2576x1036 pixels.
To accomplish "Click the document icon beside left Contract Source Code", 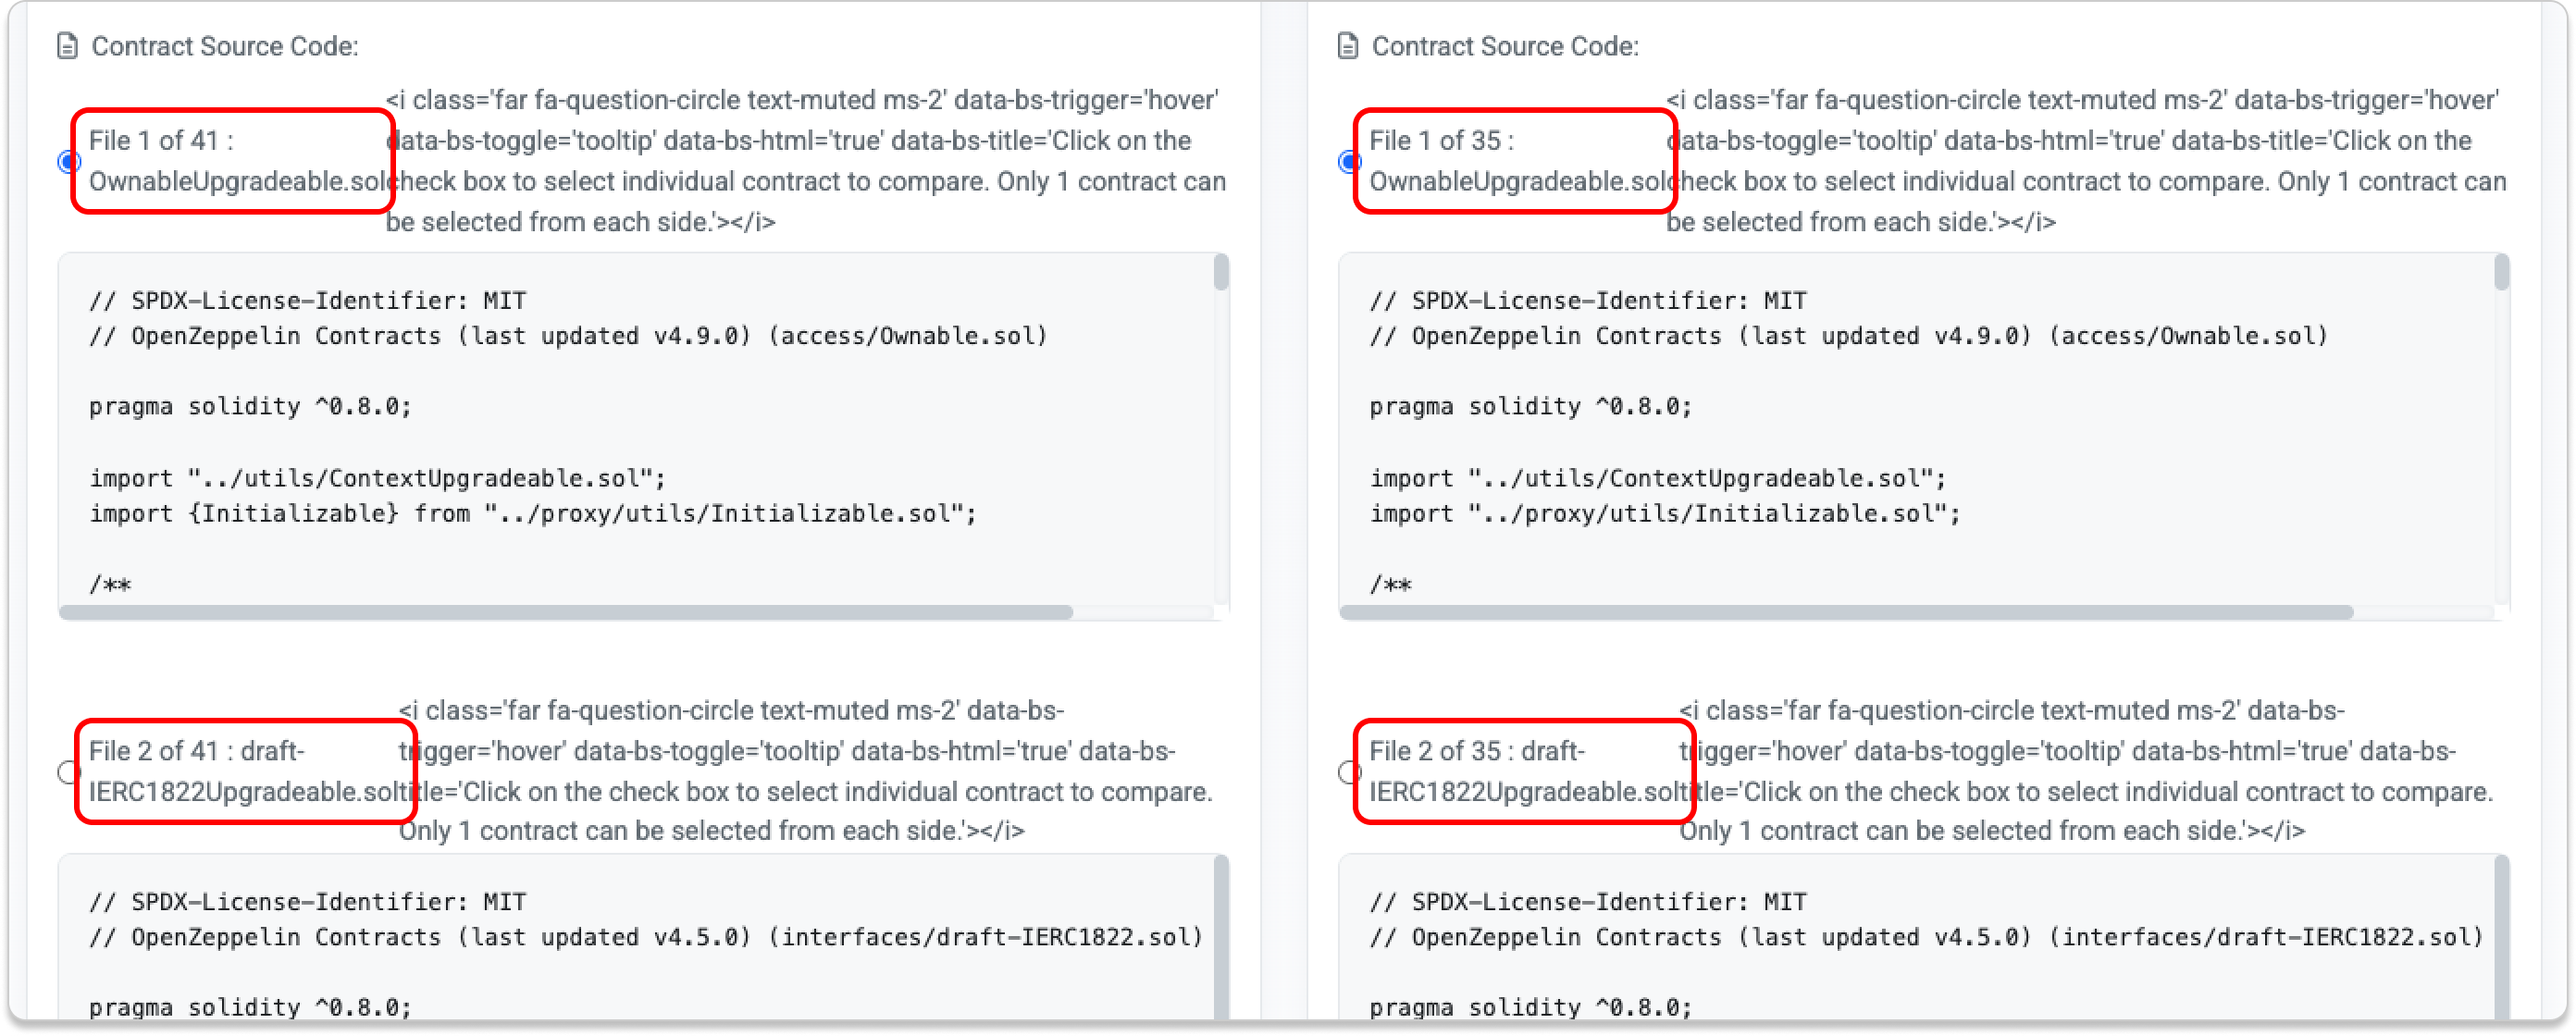I will (67, 46).
